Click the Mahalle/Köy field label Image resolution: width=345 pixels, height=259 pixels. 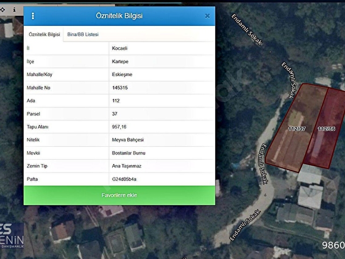coord(39,74)
